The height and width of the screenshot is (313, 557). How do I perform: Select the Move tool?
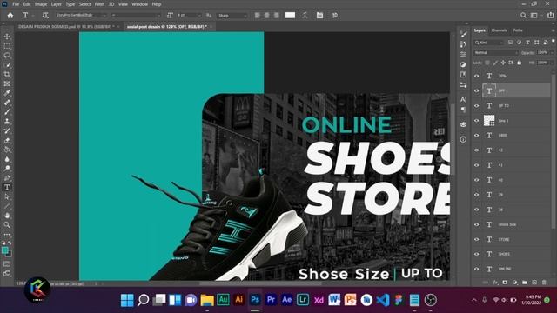point(7,37)
